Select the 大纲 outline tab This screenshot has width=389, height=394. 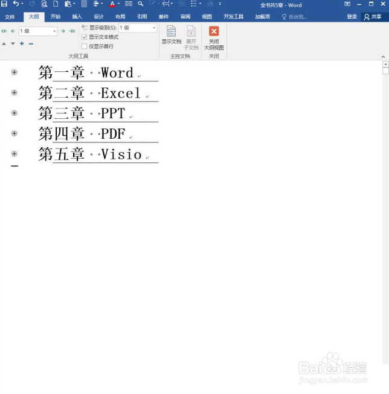coord(34,17)
